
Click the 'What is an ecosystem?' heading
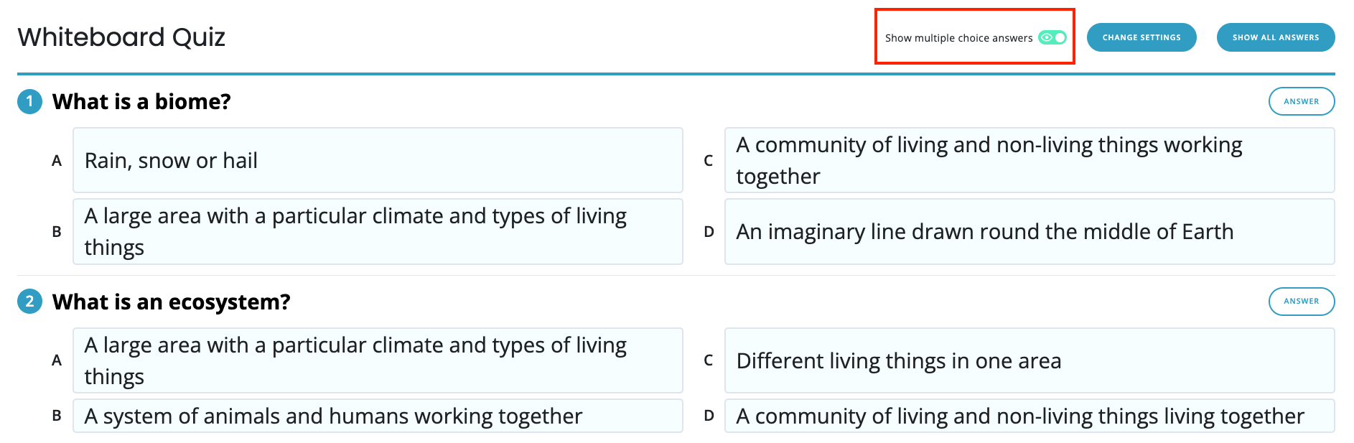(171, 302)
